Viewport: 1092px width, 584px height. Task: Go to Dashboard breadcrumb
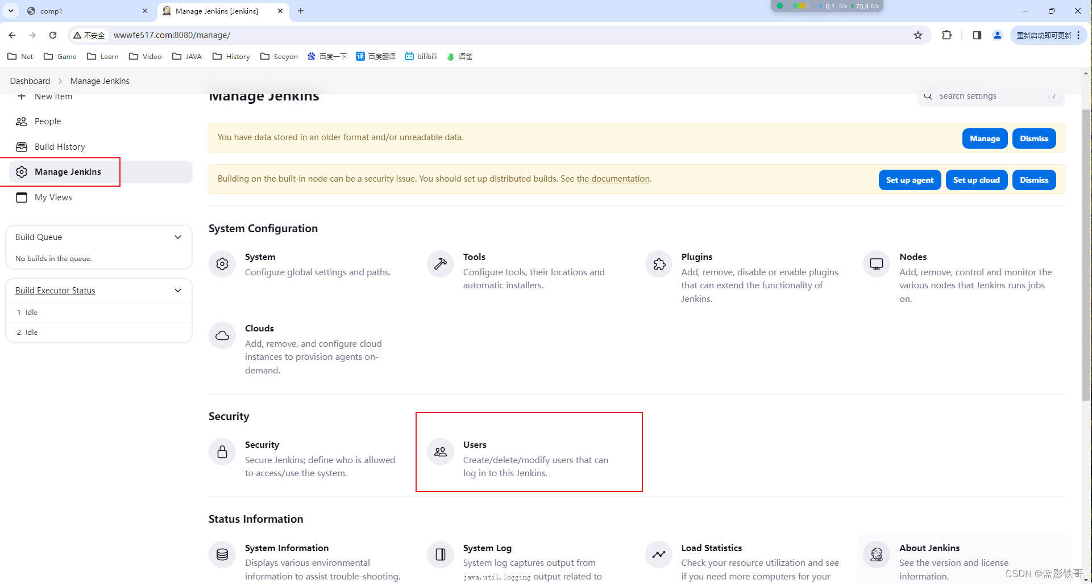tap(30, 81)
